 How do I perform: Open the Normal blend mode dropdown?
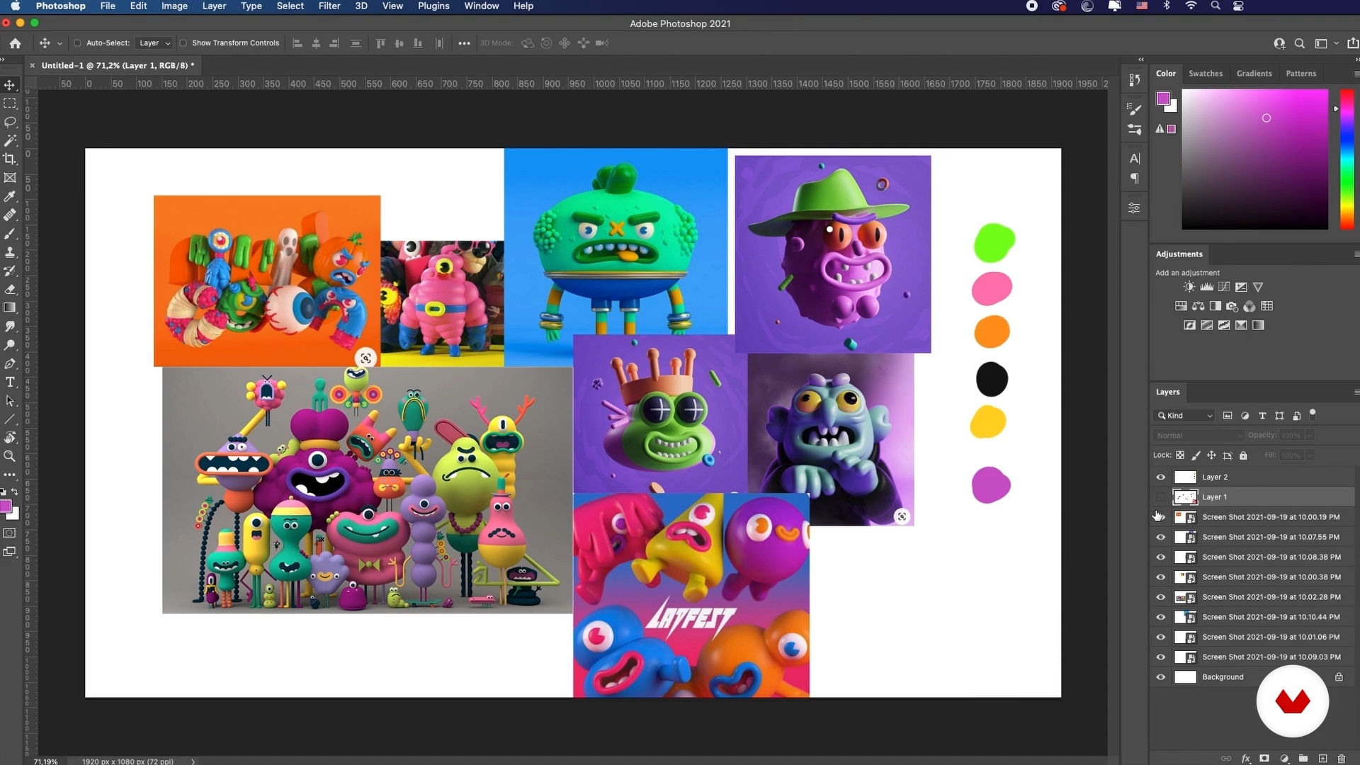click(x=1198, y=436)
